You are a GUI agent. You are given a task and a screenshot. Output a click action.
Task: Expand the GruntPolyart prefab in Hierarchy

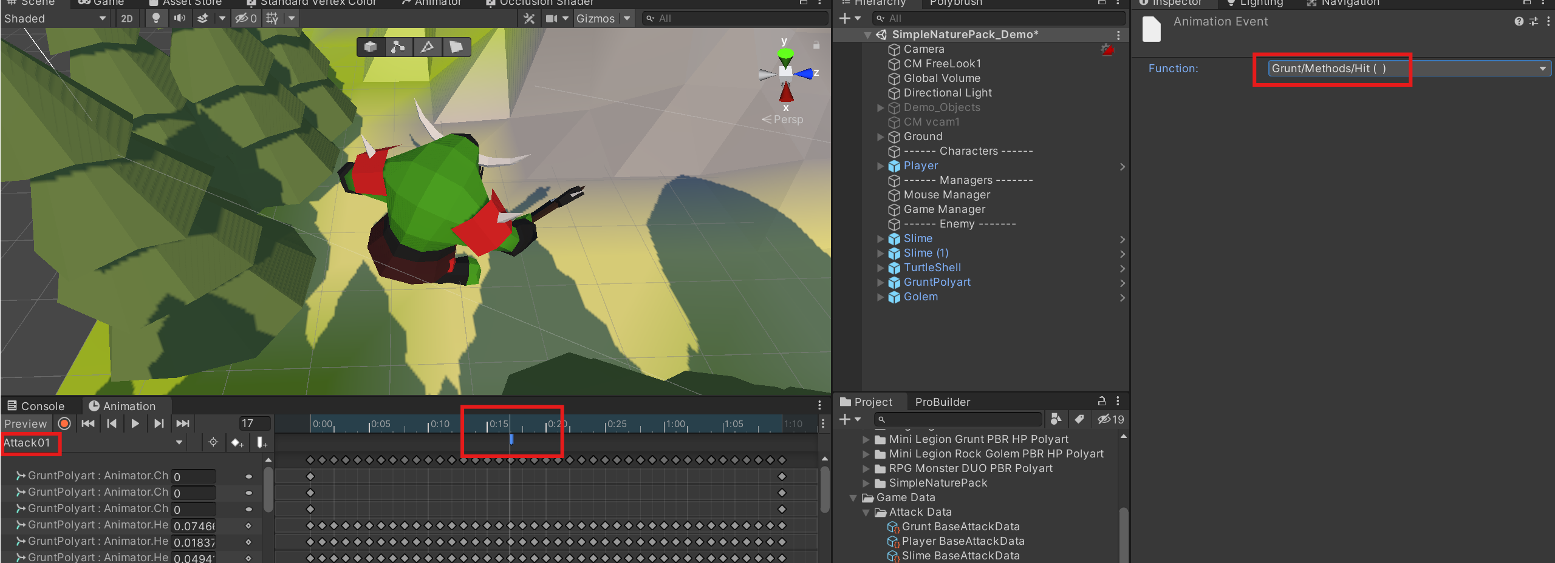coord(880,282)
